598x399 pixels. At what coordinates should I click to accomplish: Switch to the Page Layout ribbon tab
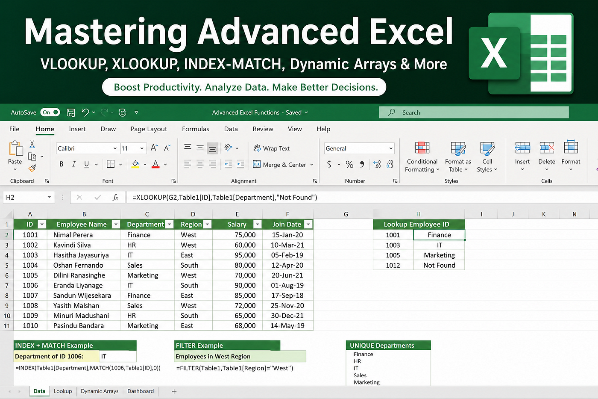[x=149, y=129]
